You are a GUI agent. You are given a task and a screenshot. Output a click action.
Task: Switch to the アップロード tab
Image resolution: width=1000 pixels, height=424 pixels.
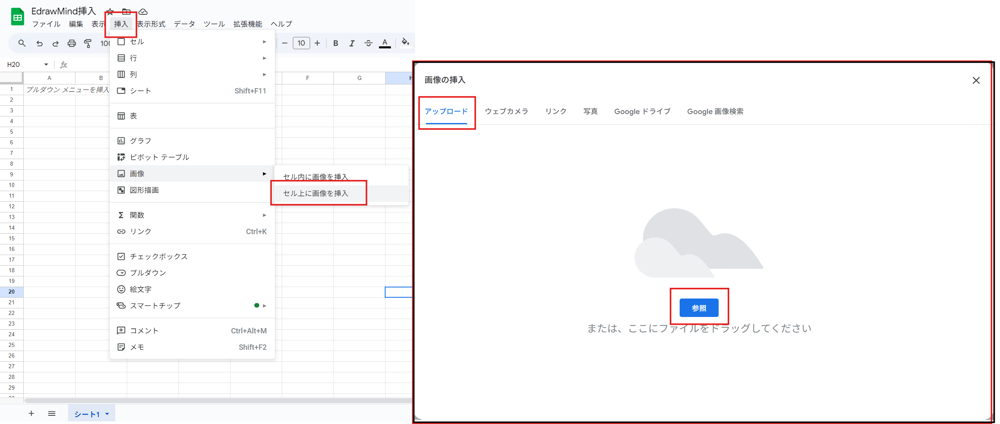446,112
